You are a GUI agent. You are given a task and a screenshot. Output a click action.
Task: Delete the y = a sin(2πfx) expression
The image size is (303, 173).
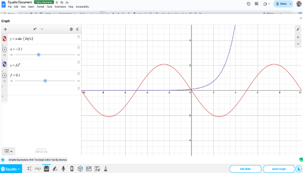(x=79, y=37)
